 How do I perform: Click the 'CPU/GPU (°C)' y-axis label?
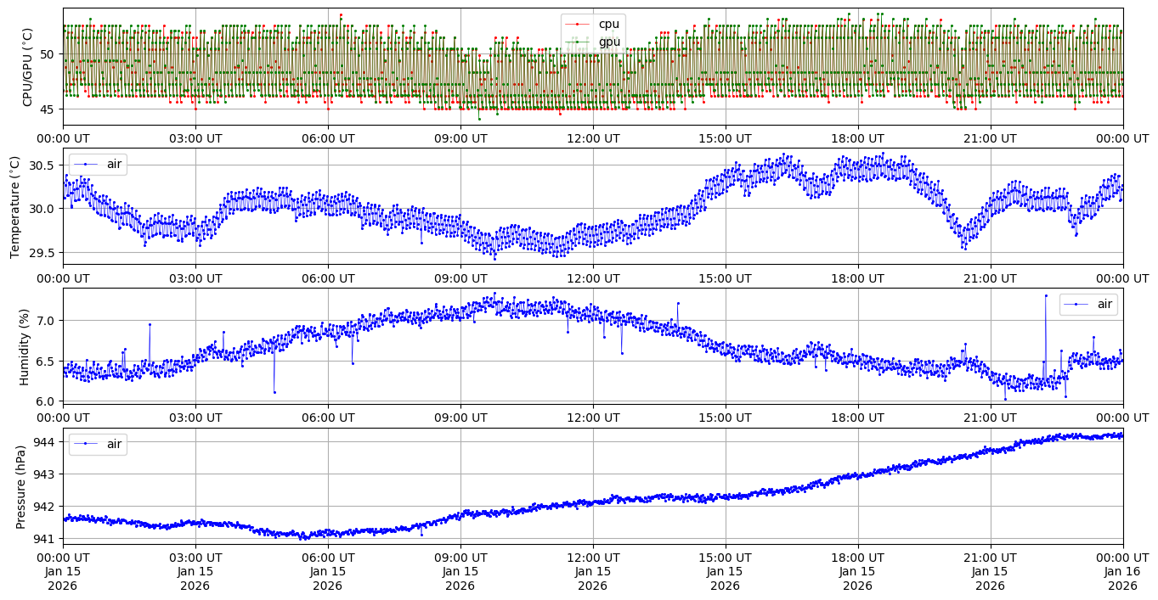point(27,67)
